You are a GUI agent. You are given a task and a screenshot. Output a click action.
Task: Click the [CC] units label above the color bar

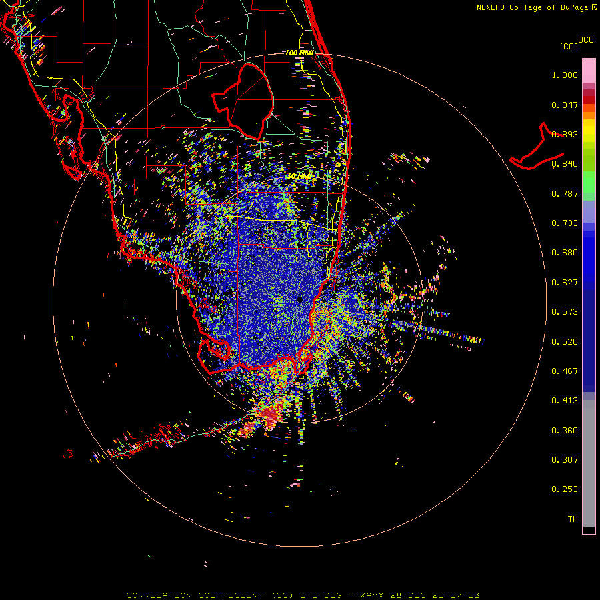(569, 46)
